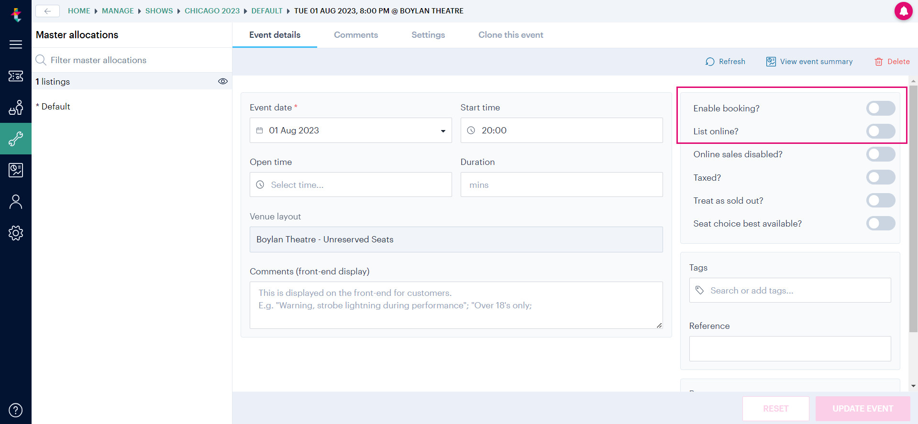Click the RESET button
Image resolution: width=918 pixels, height=424 pixels.
point(775,409)
